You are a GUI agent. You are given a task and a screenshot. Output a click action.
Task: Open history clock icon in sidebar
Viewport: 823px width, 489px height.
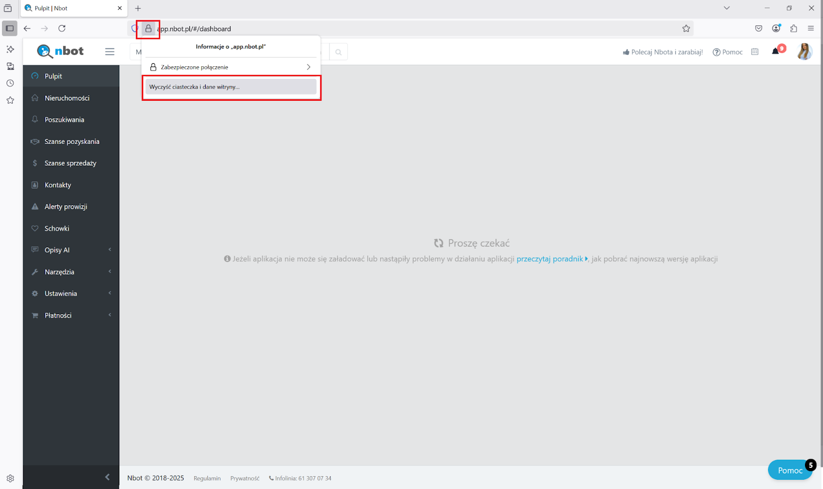(10, 83)
